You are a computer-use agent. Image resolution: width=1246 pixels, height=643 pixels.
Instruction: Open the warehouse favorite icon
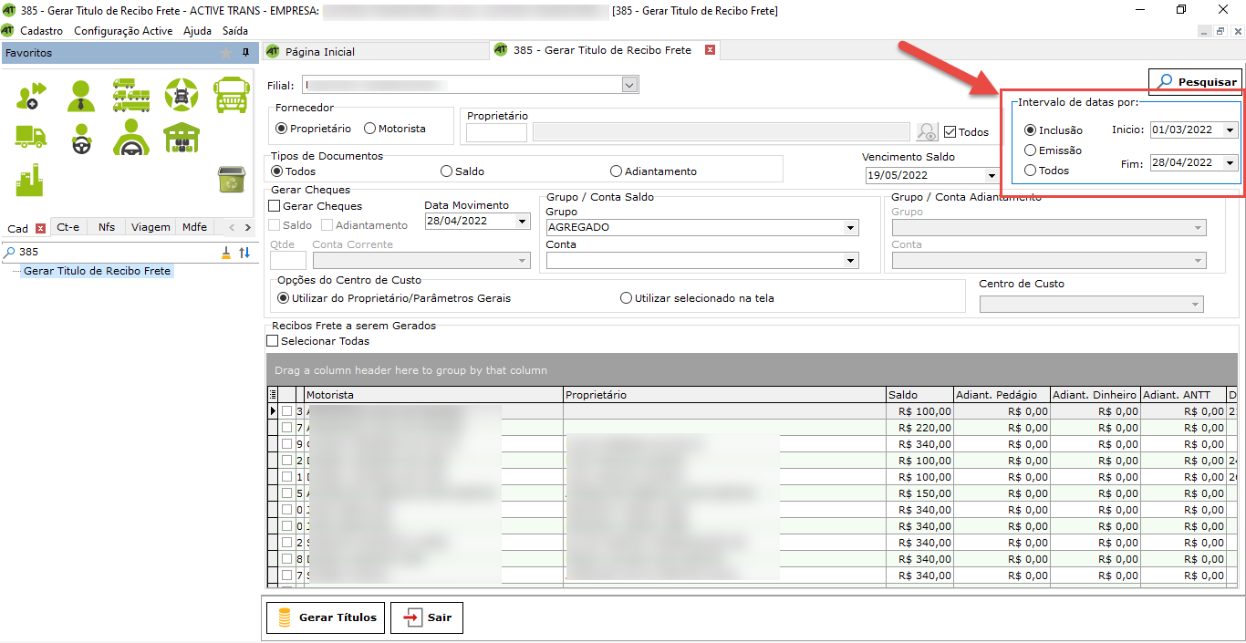click(182, 138)
